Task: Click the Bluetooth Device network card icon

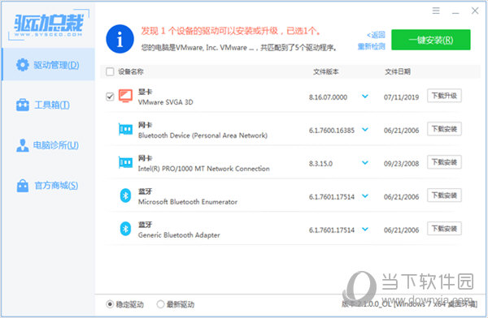Action: coord(125,129)
